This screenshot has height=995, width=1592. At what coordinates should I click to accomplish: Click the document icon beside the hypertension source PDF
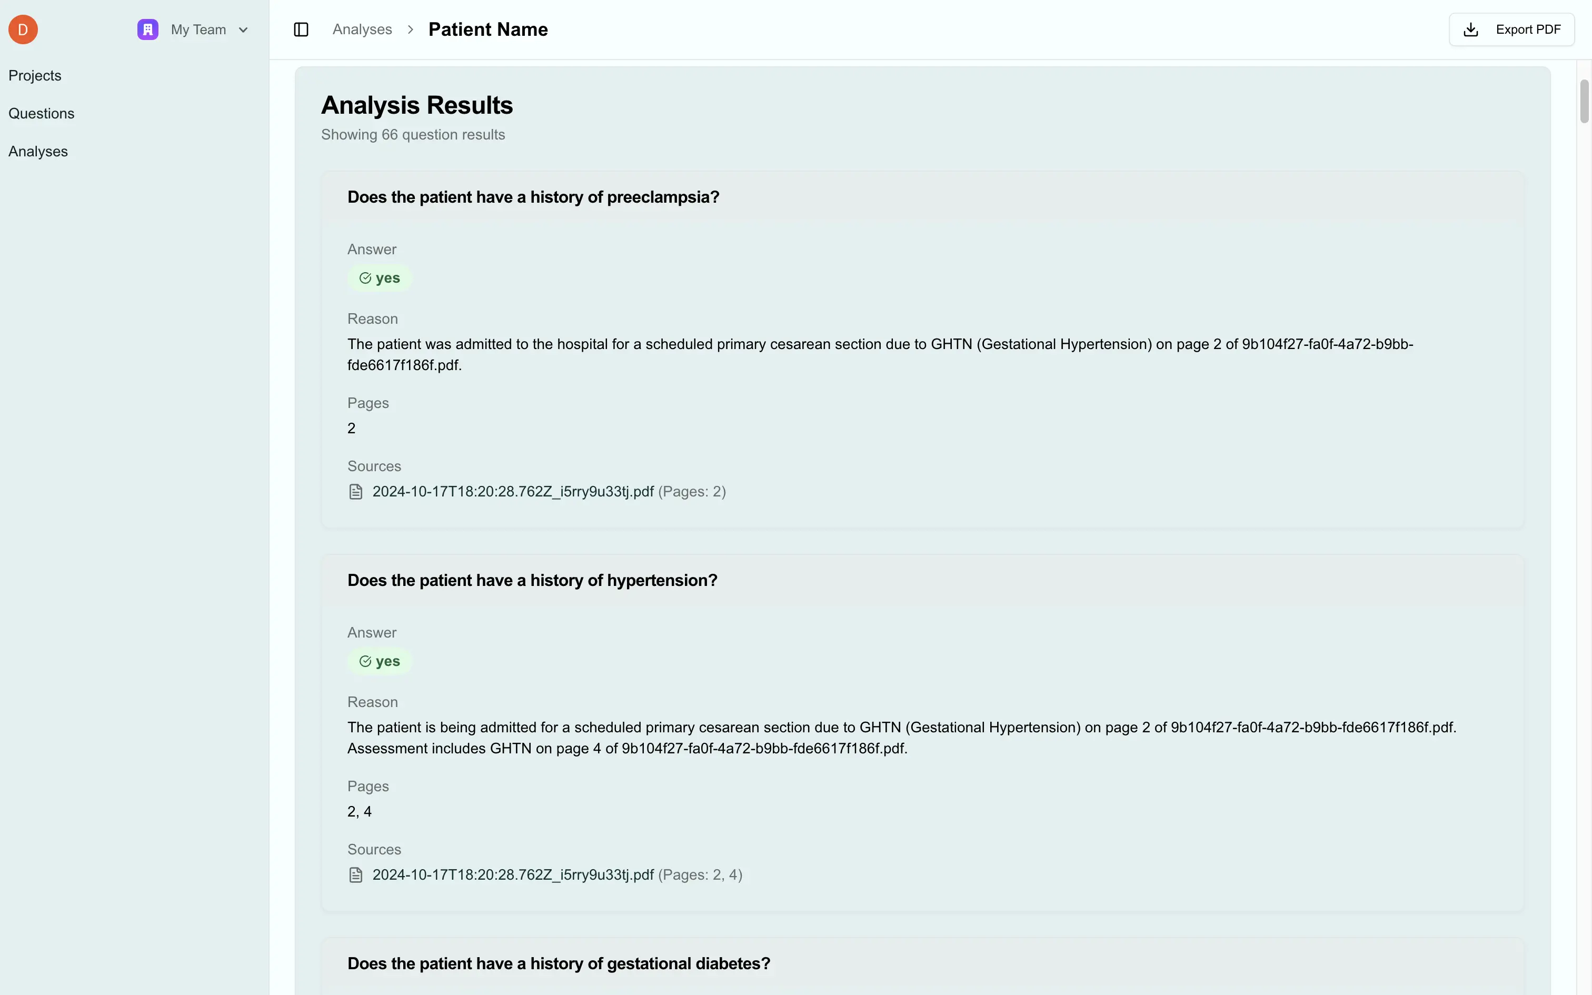point(356,874)
